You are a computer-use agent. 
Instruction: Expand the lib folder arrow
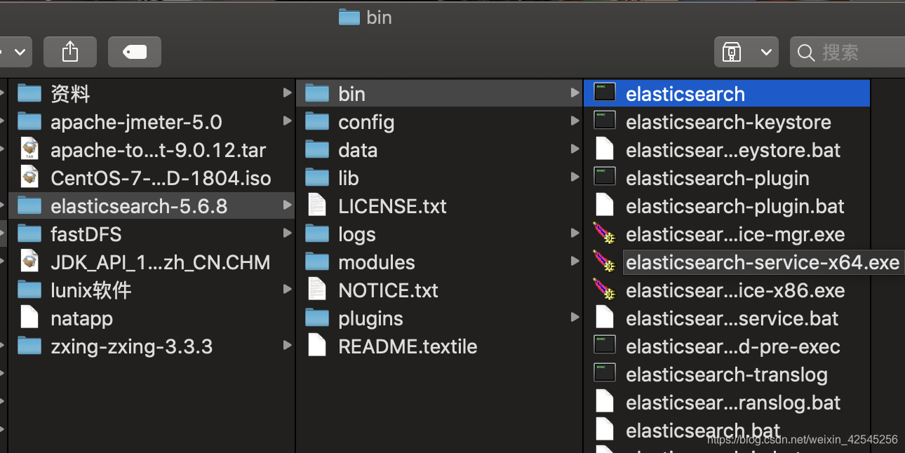coord(575,177)
